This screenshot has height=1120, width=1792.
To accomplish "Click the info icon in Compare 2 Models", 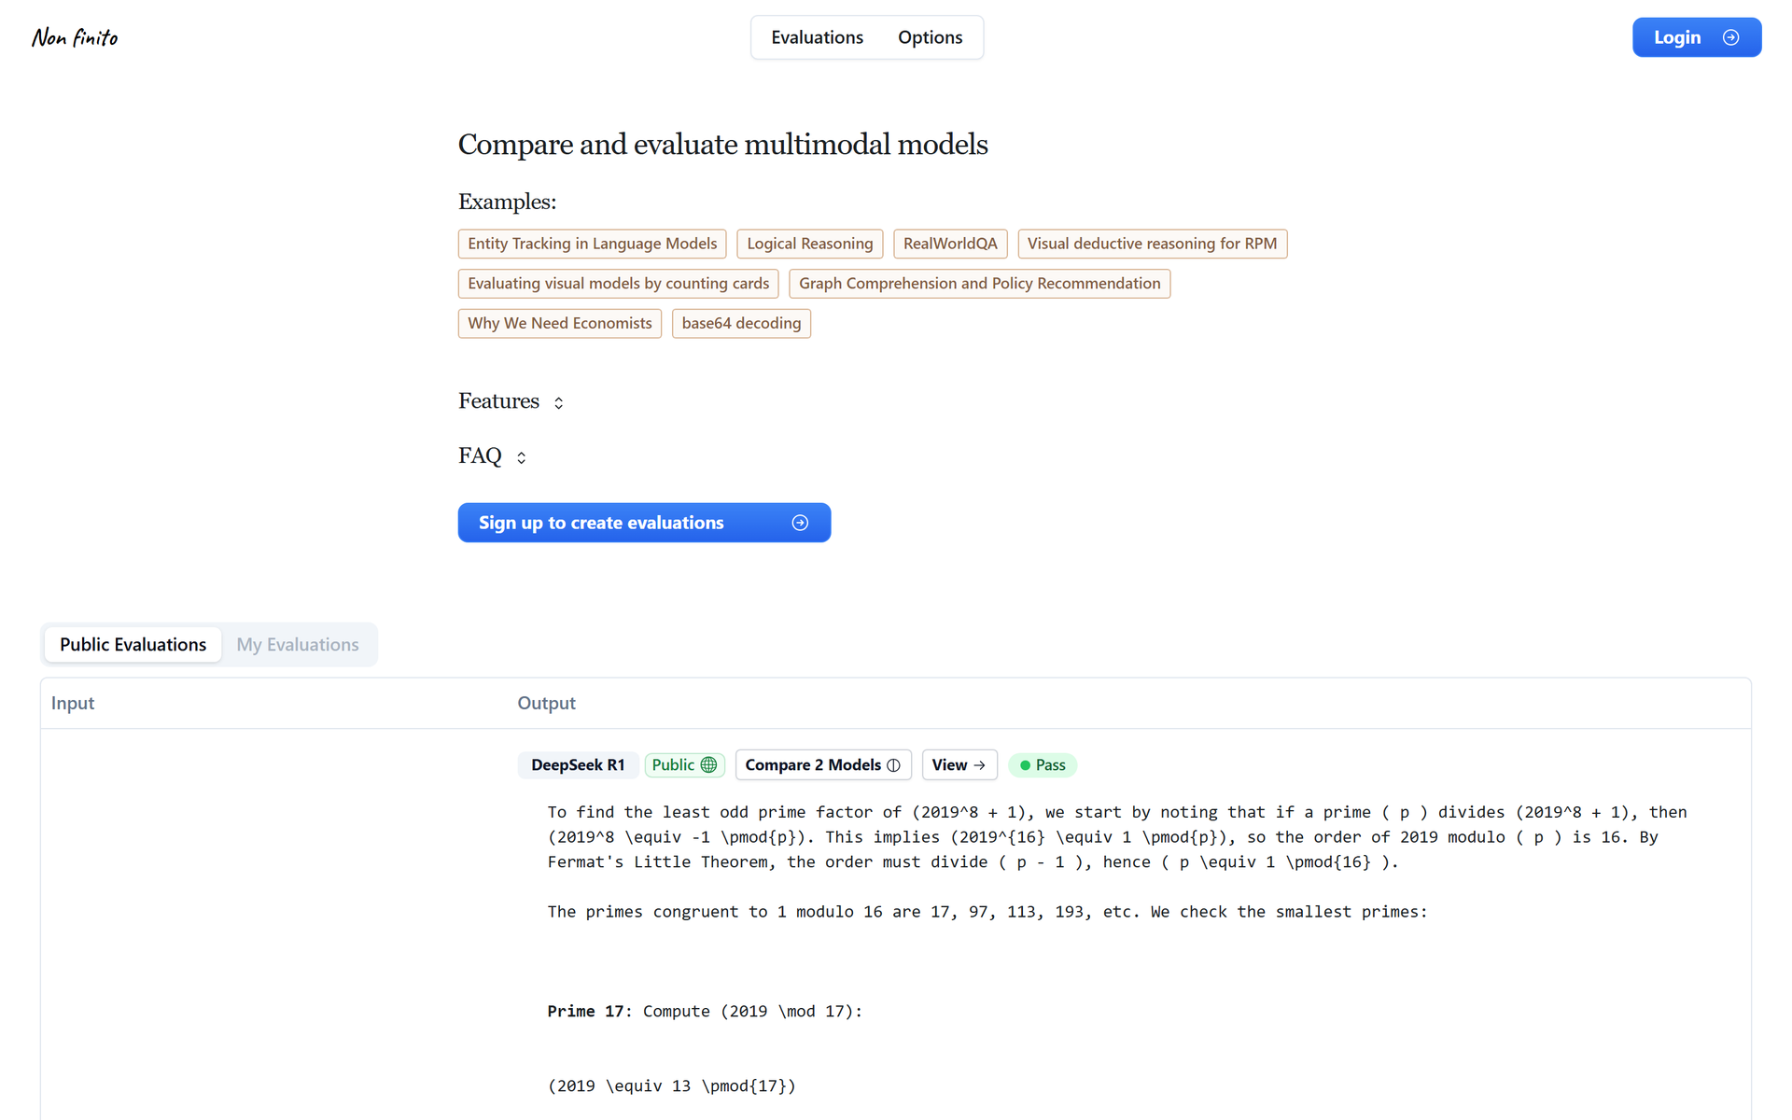I will tap(893, 765).
